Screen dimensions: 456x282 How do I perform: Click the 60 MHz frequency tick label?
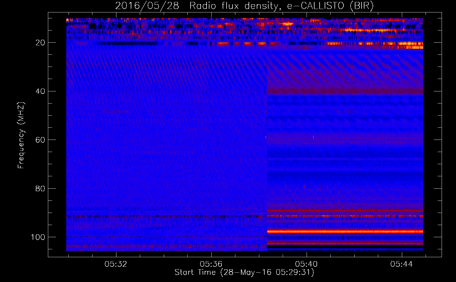[x=40, y=140]
